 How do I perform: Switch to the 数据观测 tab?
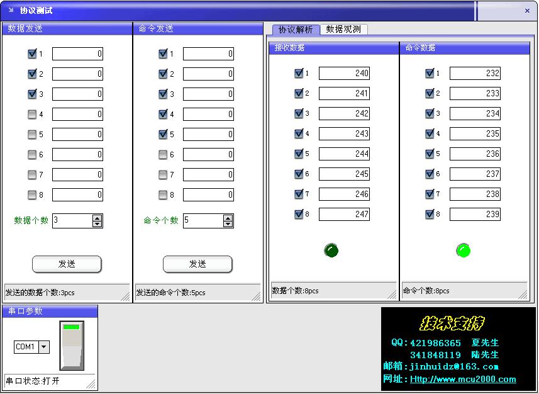coord(344,29)
